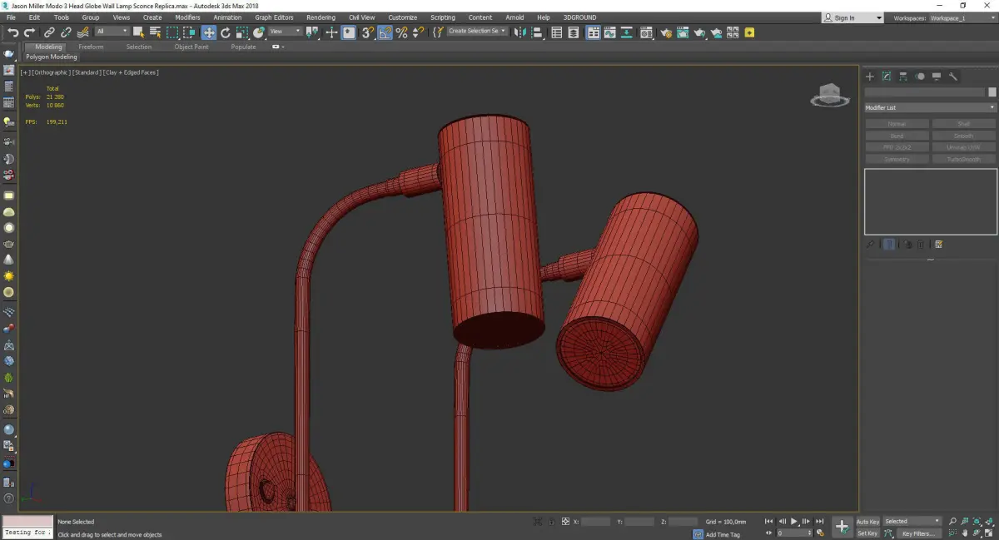Toggle the selection lock icon
The width and height of the screenshot is (999, 540).
point(551,522)
